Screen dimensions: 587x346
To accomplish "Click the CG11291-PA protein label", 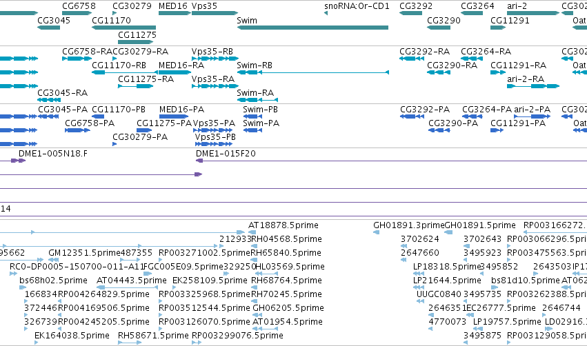I will pos(518,123).
